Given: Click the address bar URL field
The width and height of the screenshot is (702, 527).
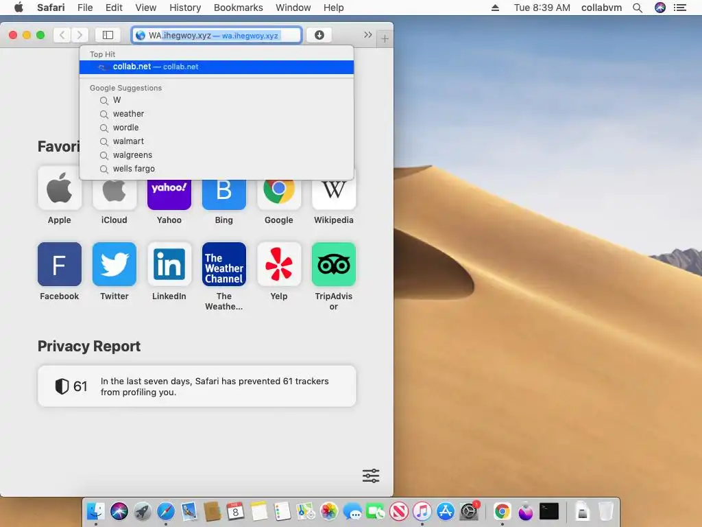Looking at the screenshot, I should pos(217,35).
